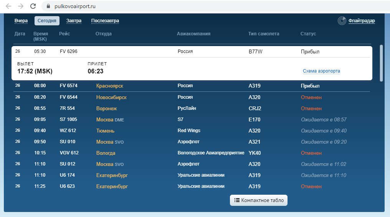Image resolution: width=390 pixels, height=217 pixels.
Task: Click Екатеринбург in the U6 174 row
Action: (x=112, y=175)
